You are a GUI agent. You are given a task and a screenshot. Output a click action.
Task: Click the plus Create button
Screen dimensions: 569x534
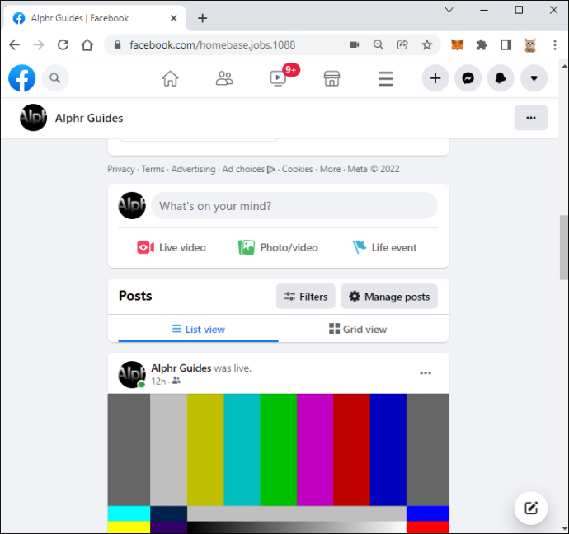point(435,78)
